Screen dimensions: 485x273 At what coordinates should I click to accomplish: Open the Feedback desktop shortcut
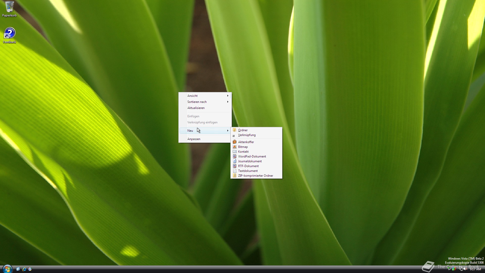(9, 34)
